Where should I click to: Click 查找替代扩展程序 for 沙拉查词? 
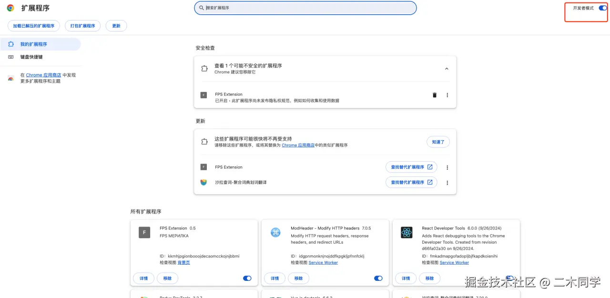[411, 182]
